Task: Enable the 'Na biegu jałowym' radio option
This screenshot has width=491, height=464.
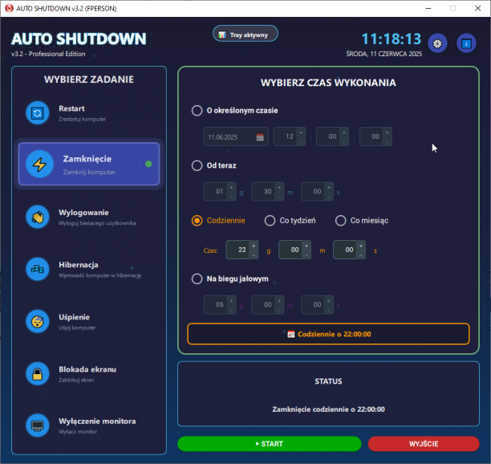Action: [197, 279]
